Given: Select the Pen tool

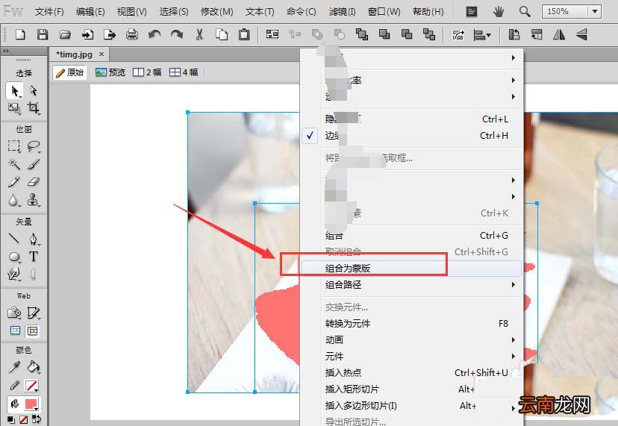Looking at the screenshot, I should click(34, 239).
